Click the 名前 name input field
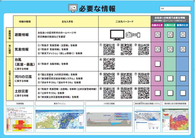This screenshot has width=195, height=138. tap(175, 9)
